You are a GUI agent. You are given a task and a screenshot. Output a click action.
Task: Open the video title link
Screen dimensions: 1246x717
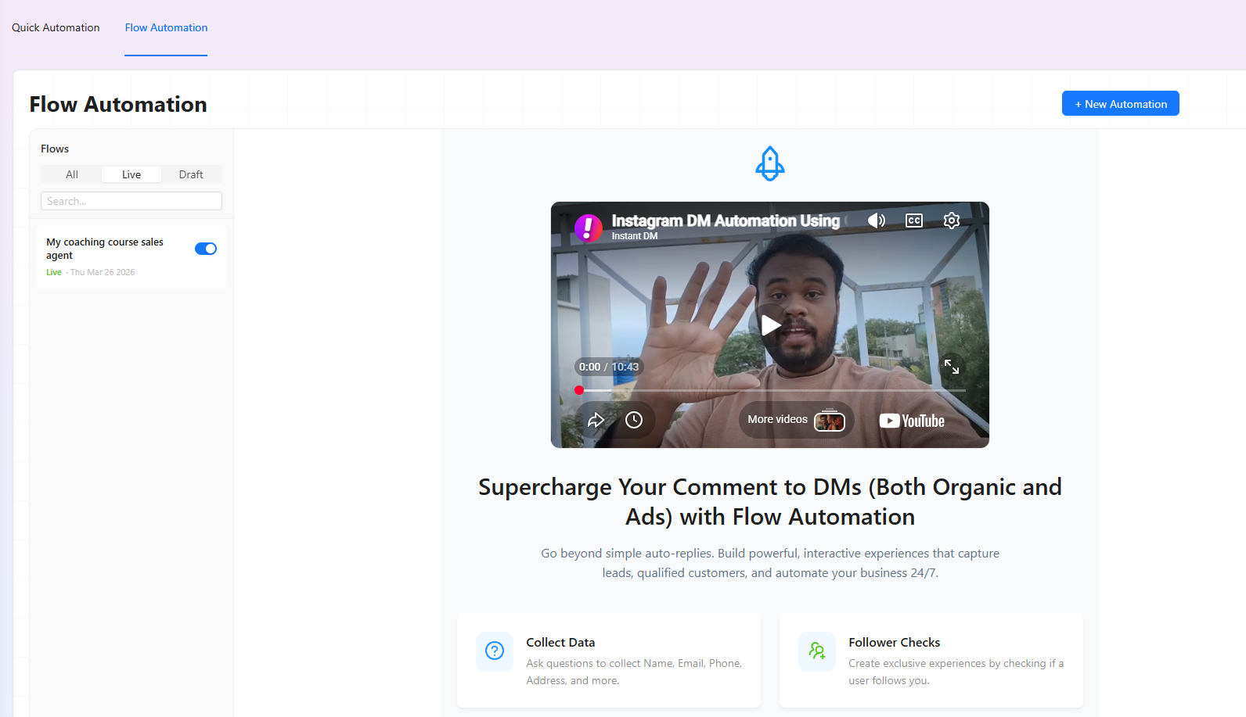[726, 220]
